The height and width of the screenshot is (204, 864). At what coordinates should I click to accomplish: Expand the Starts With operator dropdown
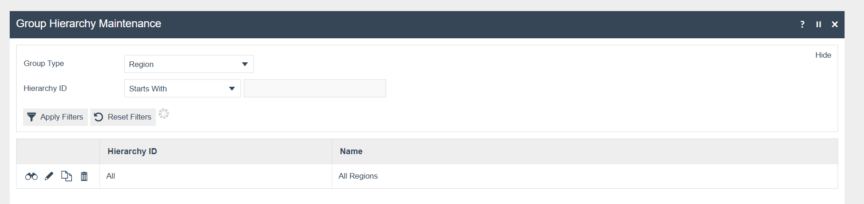(x=182, y=89)
